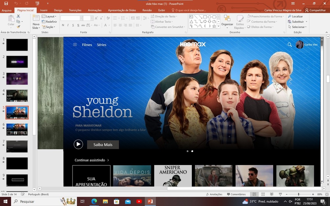This screenshot has width=330, height=206.
Task: Click the Compartilhar share button
Action: (x=315, y=10)
